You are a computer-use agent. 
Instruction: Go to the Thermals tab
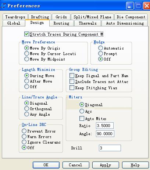87,23
